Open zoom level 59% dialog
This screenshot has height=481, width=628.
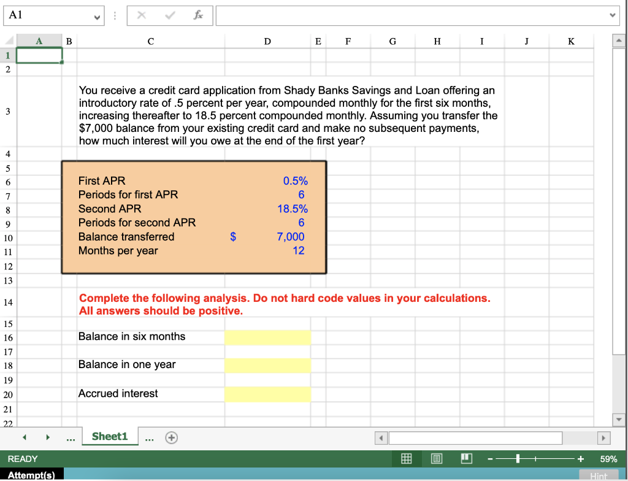point(608,459)
